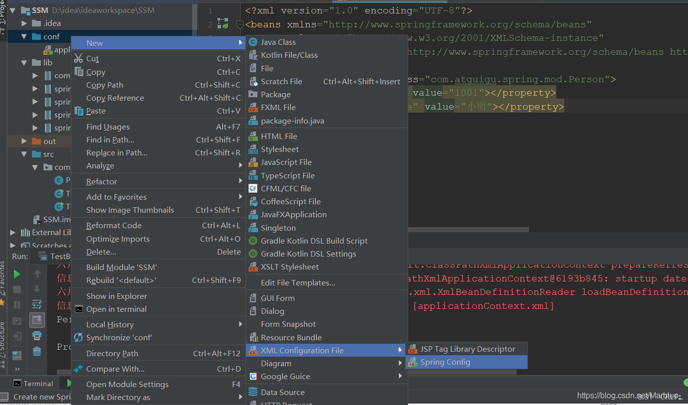Select GUI Form in New submenu
Screen dimensions: 688x405
click(327, 298)
